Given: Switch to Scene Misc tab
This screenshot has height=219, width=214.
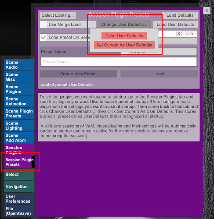Looking at the screenshot, I should tap(19, 77).
